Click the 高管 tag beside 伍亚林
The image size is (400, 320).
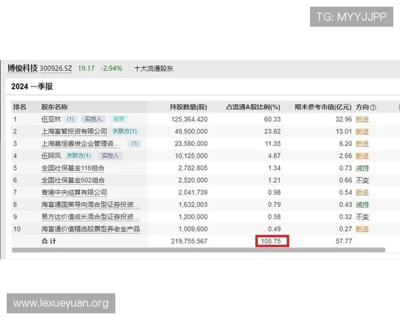pos(119,119)
